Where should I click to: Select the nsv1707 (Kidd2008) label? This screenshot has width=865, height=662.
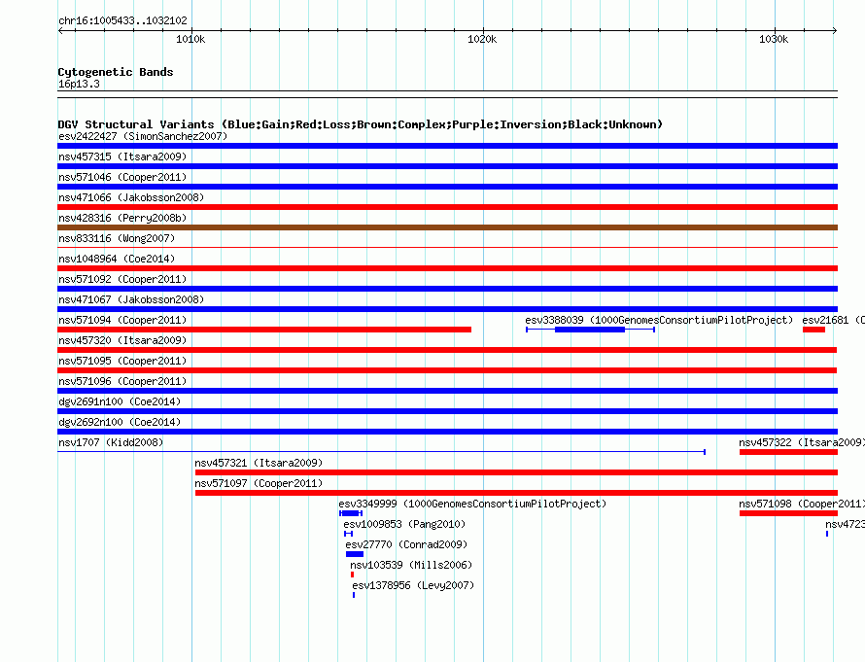(x=111, y=442)
